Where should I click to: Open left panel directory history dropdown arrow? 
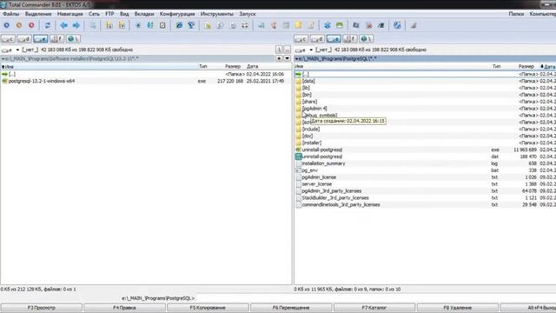click(288, 58)
